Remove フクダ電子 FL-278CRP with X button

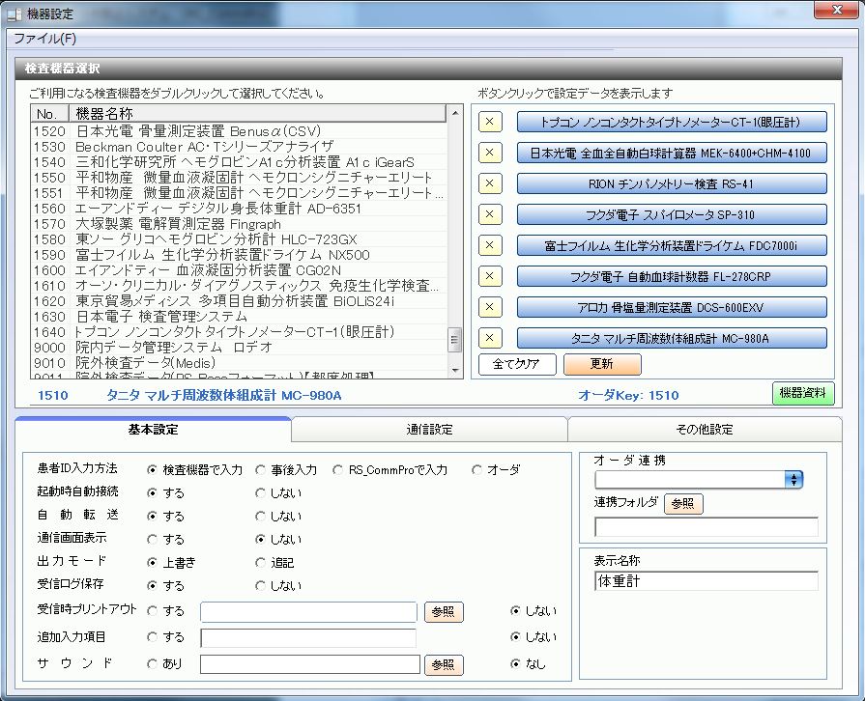click(490, 276)
